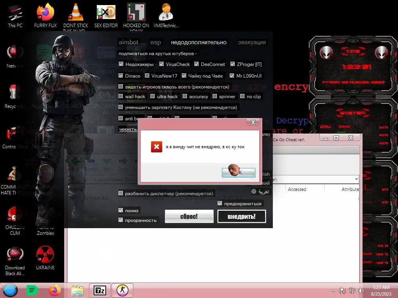Click the network tray icon
The height and width of the screenshot is (298, 398).
(x=352, y=291)
